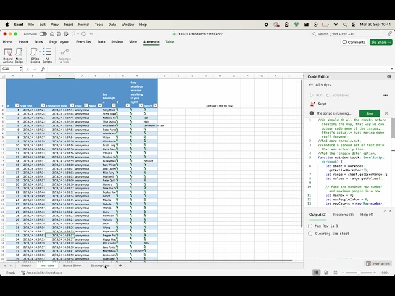Go back to All scripts arrow
This screenshot has width=395, height=296.
pyautogui.click(x=311, y=85)
